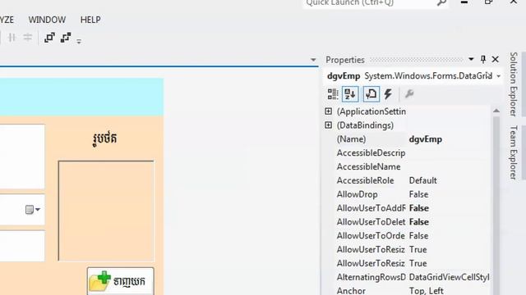Select the cyan header panel on the form
Screen dimensions: 526x295
(x=81, y=97)
